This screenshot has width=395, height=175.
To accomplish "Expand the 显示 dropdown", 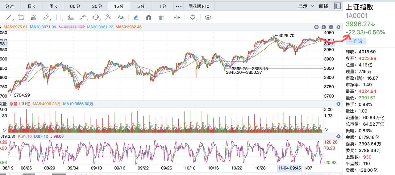I will coord(306,6).
